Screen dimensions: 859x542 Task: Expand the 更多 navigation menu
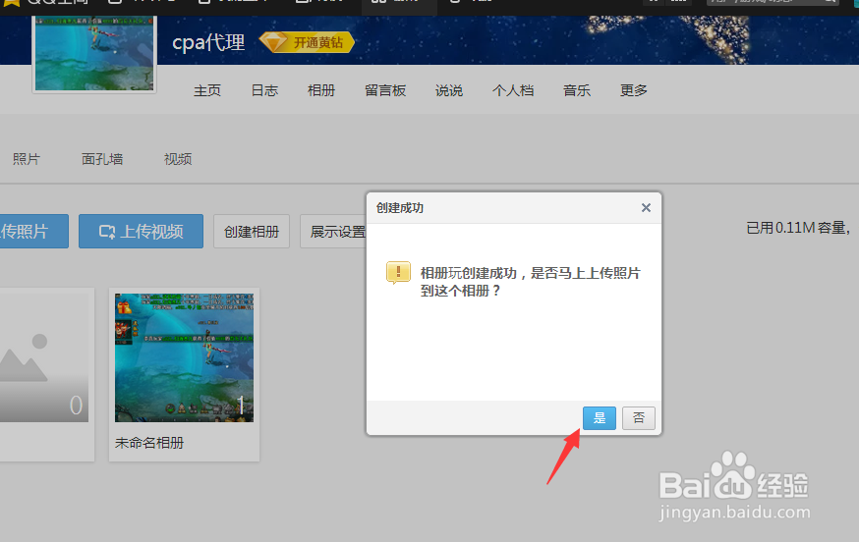pos(634,90)
